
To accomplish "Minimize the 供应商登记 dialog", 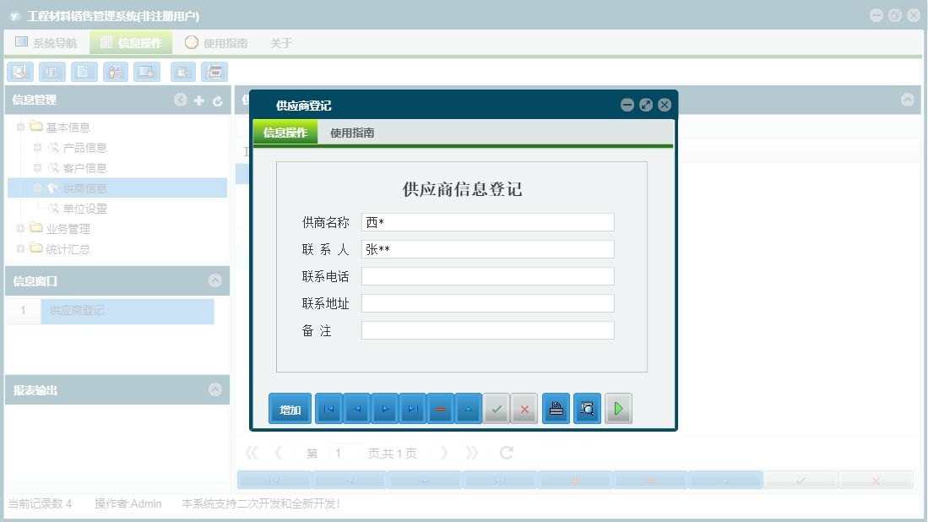I will 627,105.
